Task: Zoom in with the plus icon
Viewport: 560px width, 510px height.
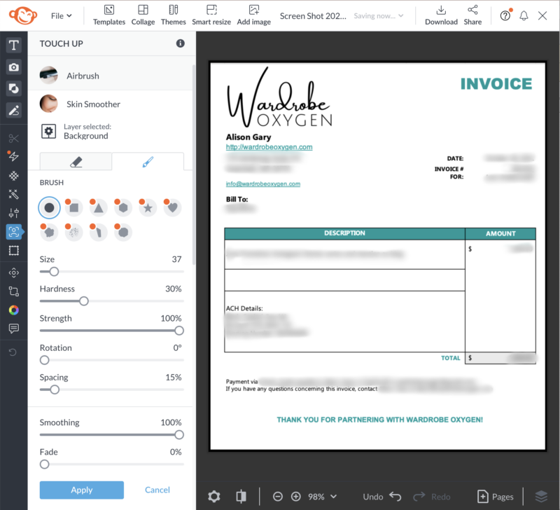Action: pos(295,497)
